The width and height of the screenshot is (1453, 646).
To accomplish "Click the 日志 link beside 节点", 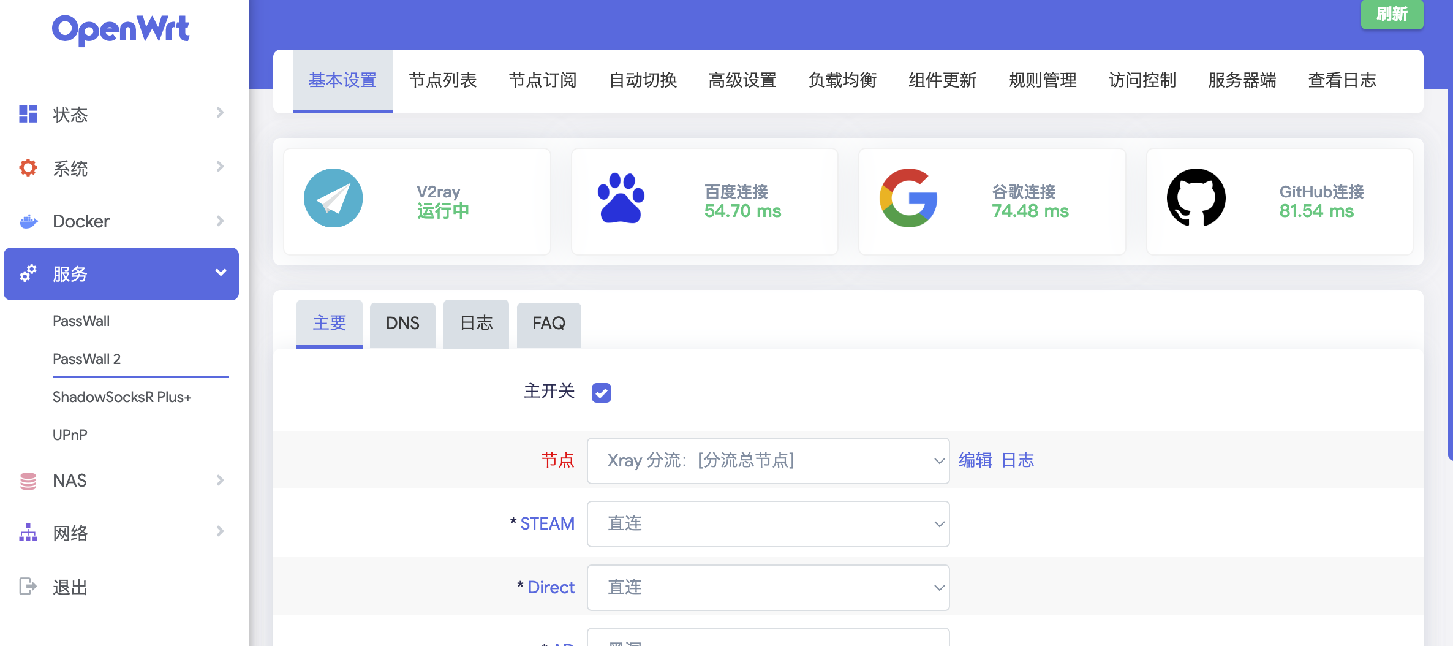I will pyautogui.click(x=1017, y=460).
